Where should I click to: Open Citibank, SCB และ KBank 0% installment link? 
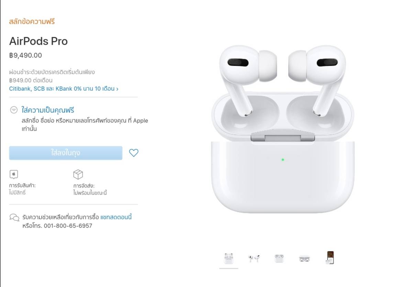(x=62, y=89)
